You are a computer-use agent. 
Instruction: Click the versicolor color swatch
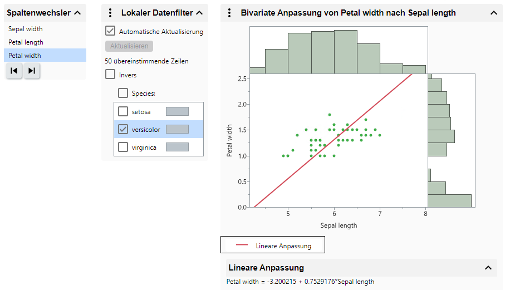(x=177, y=130)
